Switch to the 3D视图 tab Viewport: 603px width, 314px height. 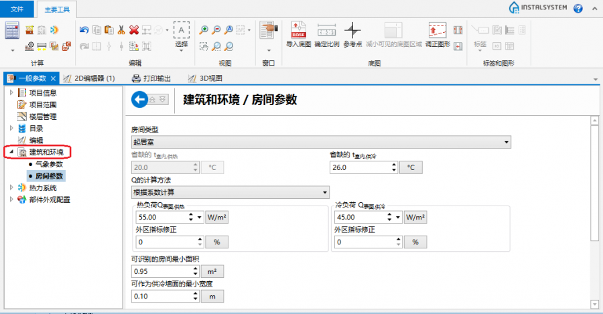[206, 78]
